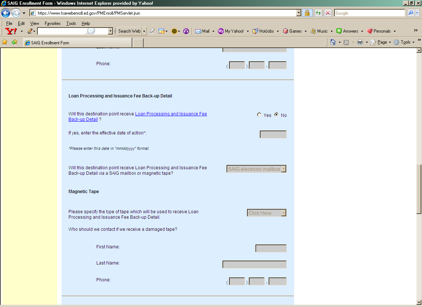
Task: Click the security lock icon
Action: 307,13
